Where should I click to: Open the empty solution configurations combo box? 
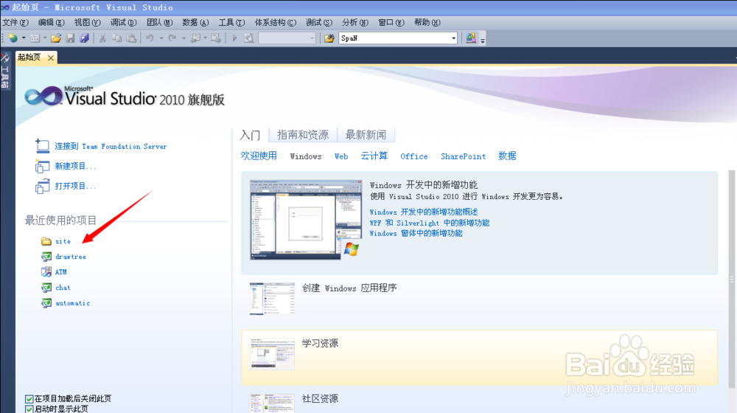(287, 38)
